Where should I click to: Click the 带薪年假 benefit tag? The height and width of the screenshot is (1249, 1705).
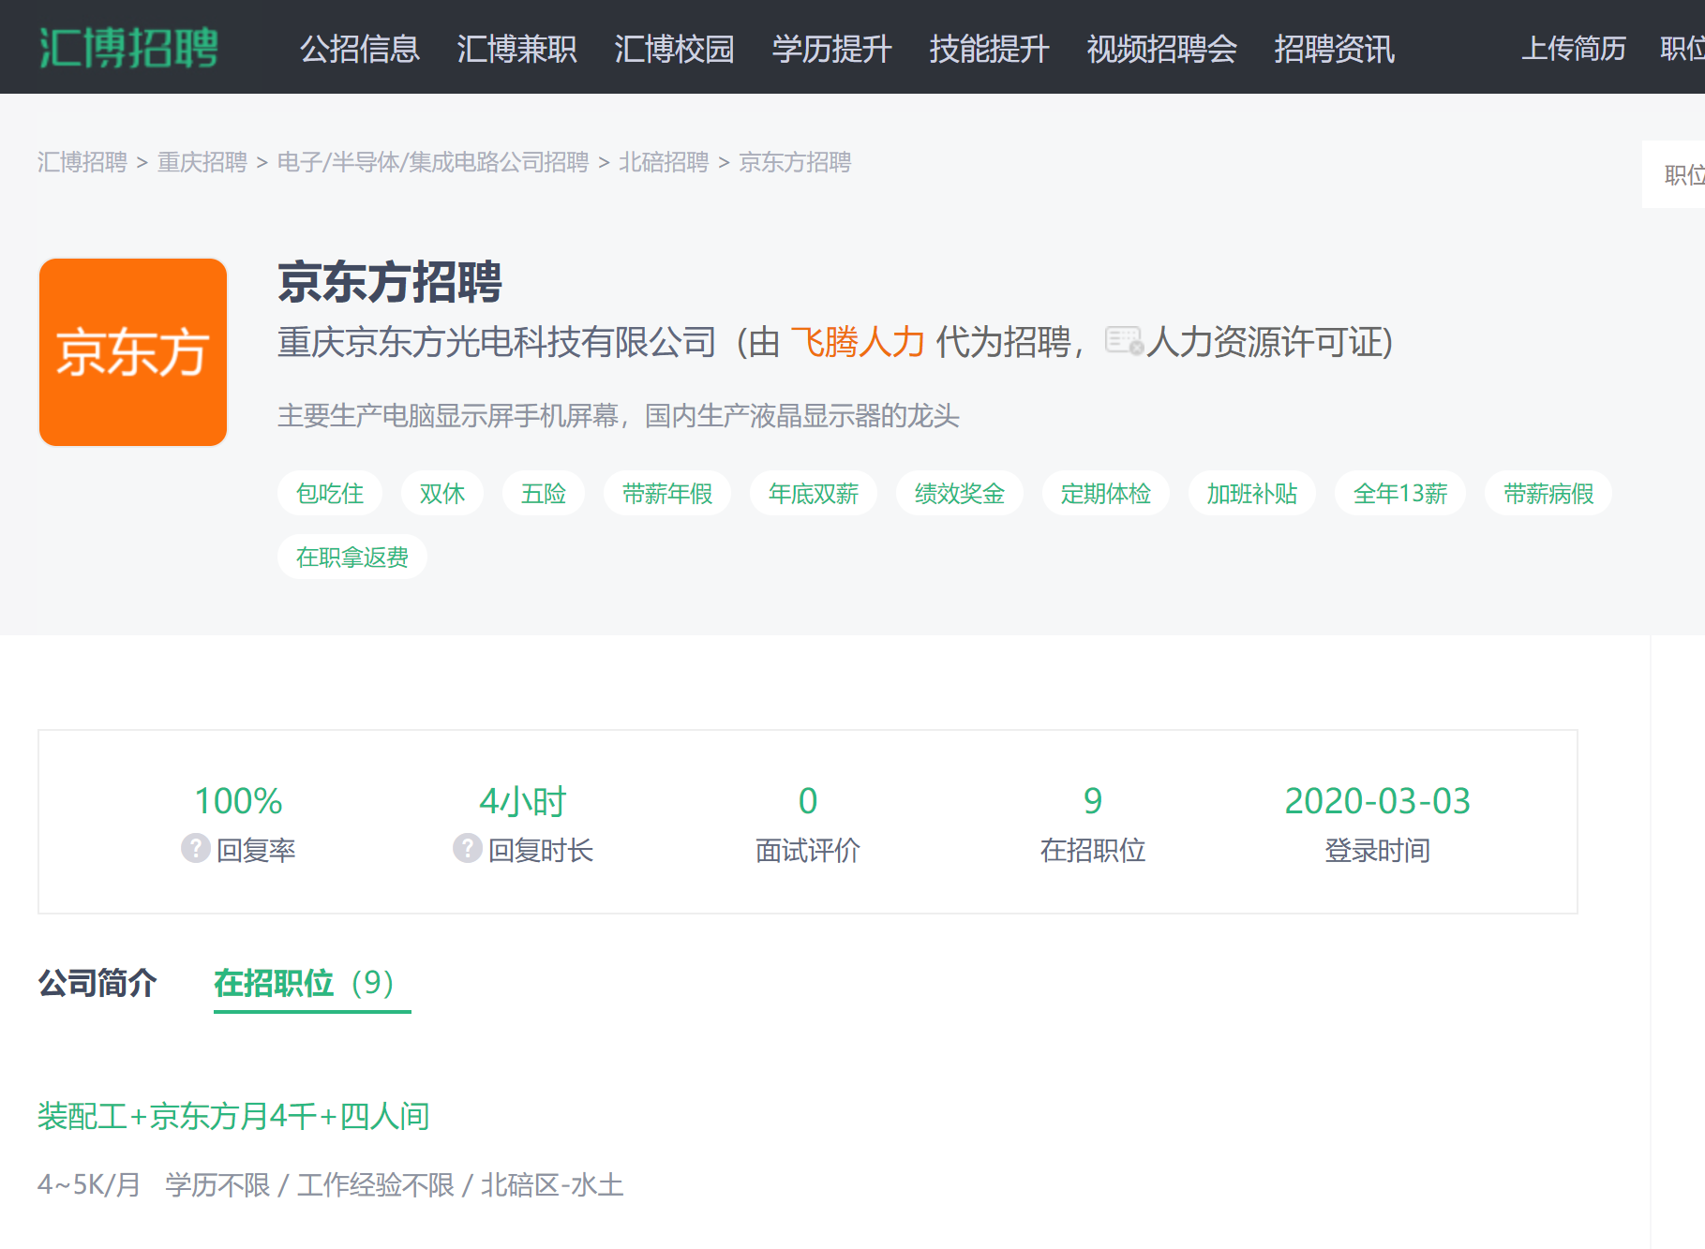click(x=667, y=493)
